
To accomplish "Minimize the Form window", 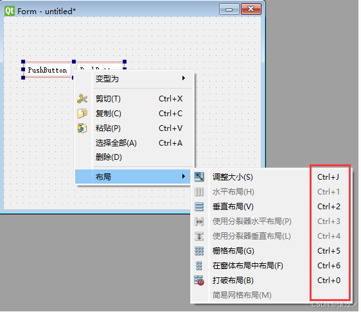I will click(x=229, y=10).
